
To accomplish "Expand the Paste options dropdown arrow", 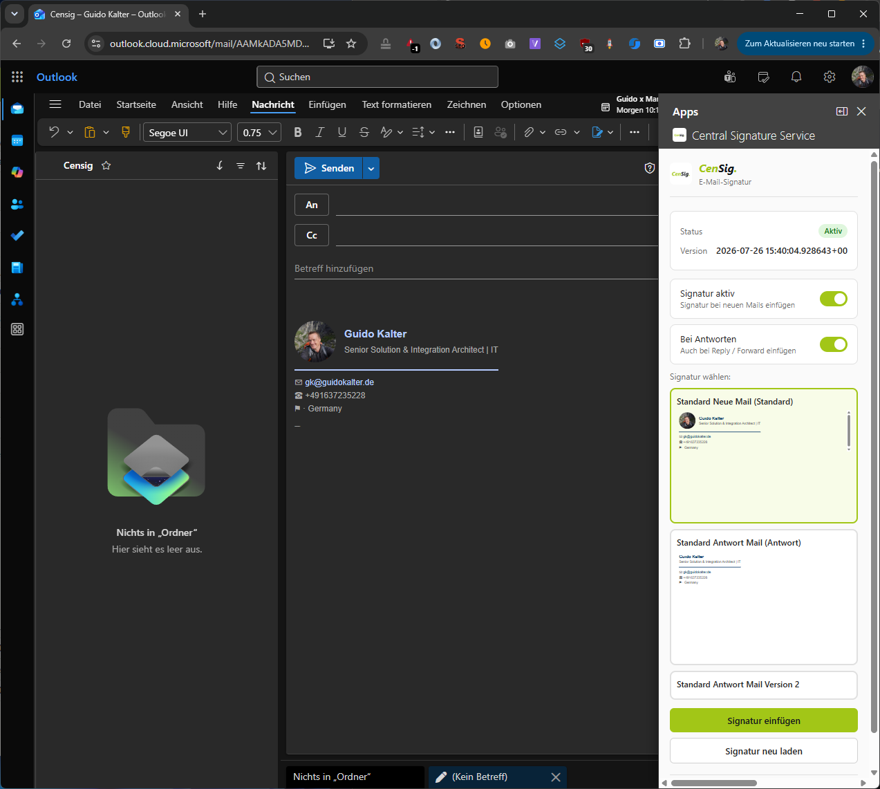I will pyautogui.click(x=106, y=132).
